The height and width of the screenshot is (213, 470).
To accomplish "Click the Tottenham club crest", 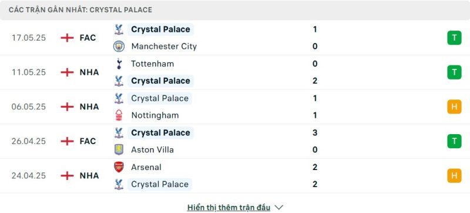I will (x=119, y=64).
